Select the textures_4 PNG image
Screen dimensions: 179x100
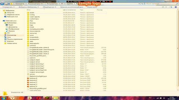pyautogui.click(x=33, y=86)
